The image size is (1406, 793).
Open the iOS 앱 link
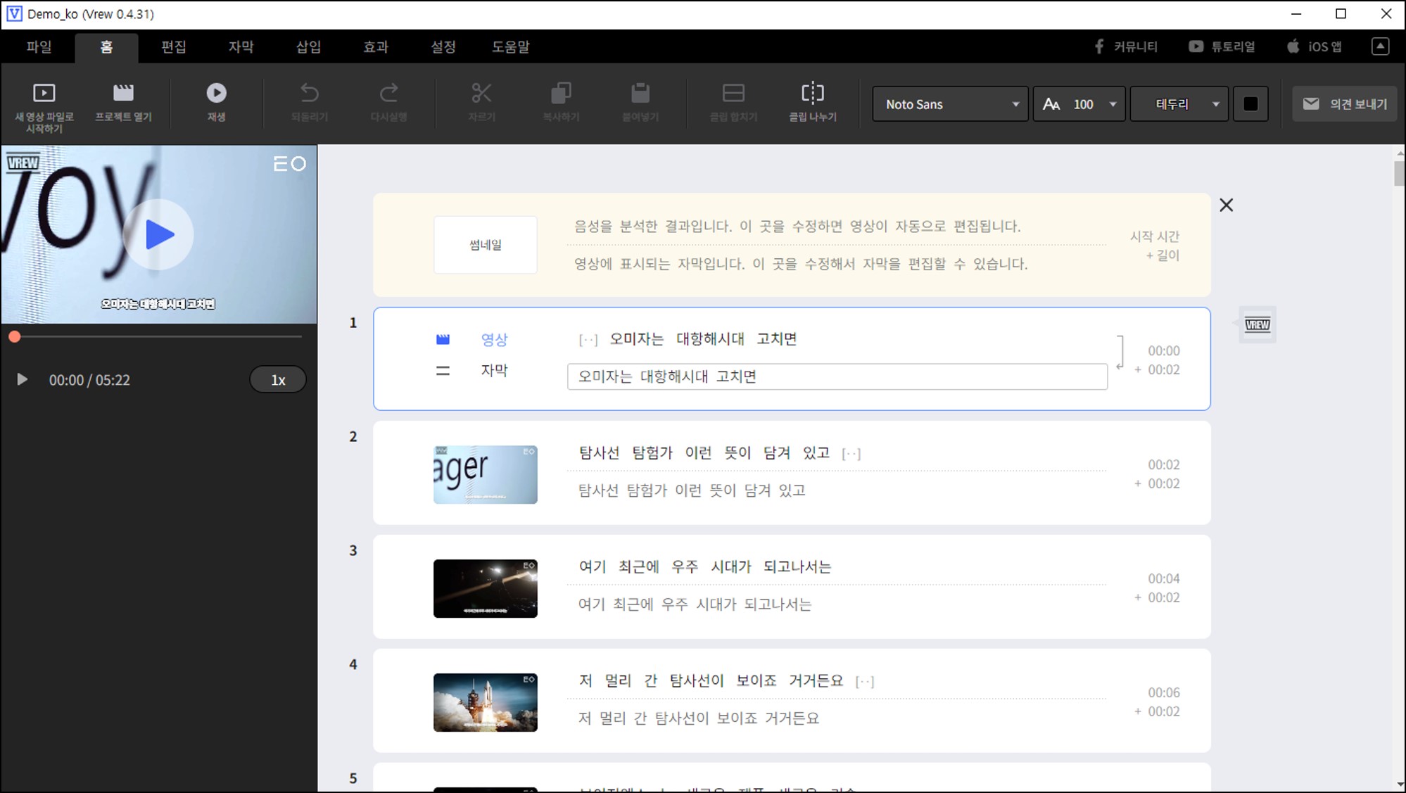(1315, 46)
